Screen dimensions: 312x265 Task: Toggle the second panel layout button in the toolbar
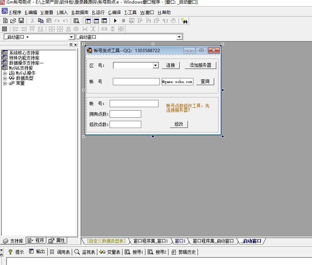point(96,21)
